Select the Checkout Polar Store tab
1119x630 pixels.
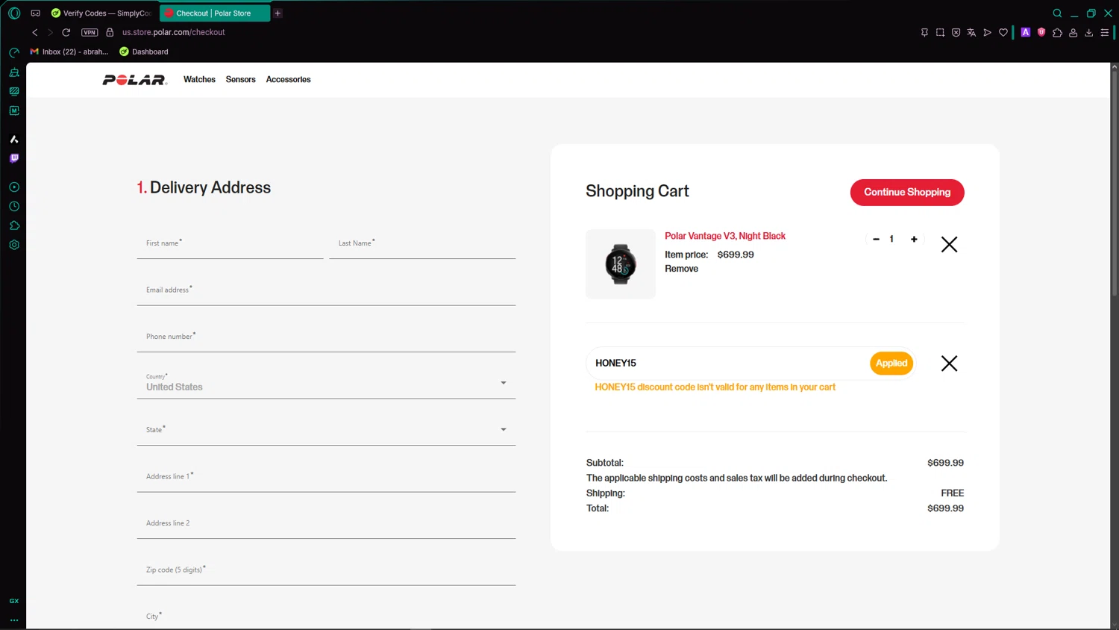pyautogui.click(x=215, y=13)
